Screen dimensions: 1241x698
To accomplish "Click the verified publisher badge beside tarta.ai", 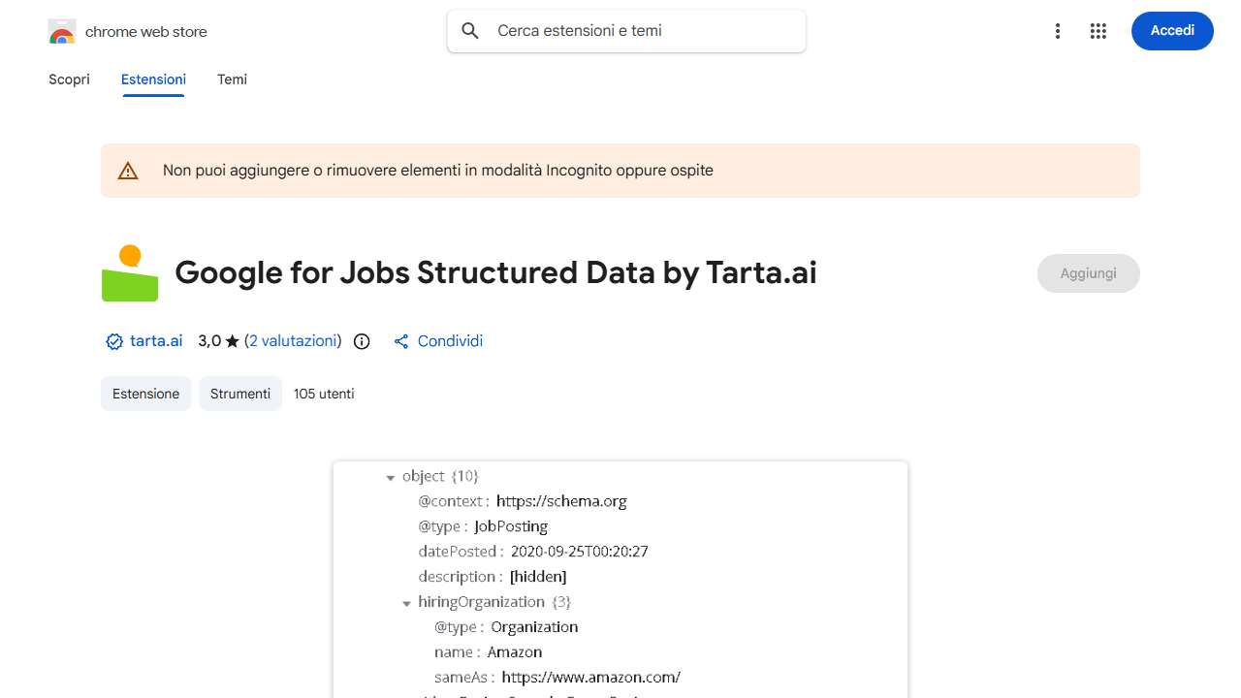I will click(x=112, y=341).
